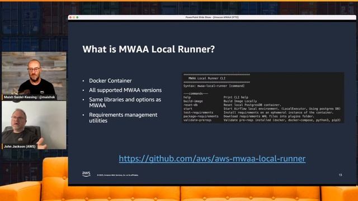Click the green maximize window button
Viewport: 358px width, 201px height.
(x=77, y=17)
